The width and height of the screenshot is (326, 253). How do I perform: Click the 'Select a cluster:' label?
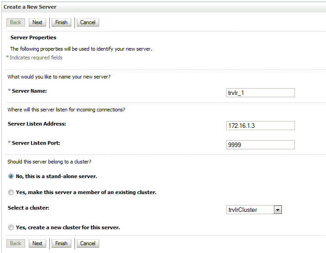pos(28,208)
